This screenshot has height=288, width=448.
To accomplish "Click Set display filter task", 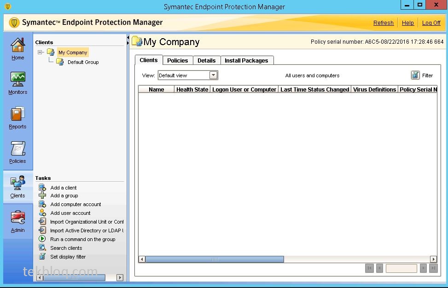I will click(68, 257).
